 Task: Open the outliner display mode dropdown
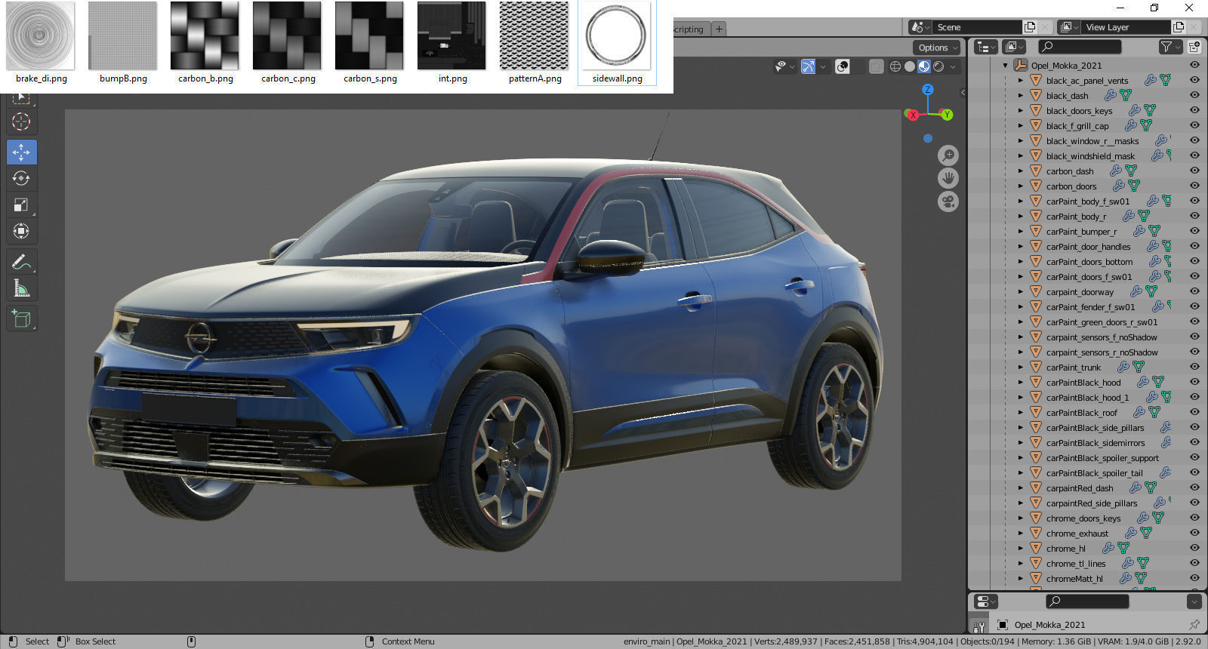pos(986,47)
